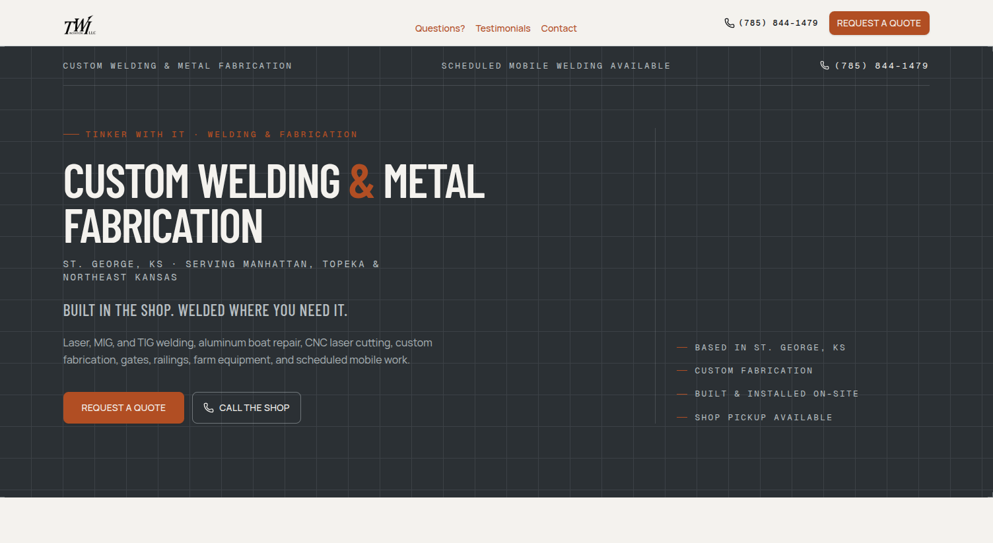Click the St. George, KS serving area text

[221, 271]
